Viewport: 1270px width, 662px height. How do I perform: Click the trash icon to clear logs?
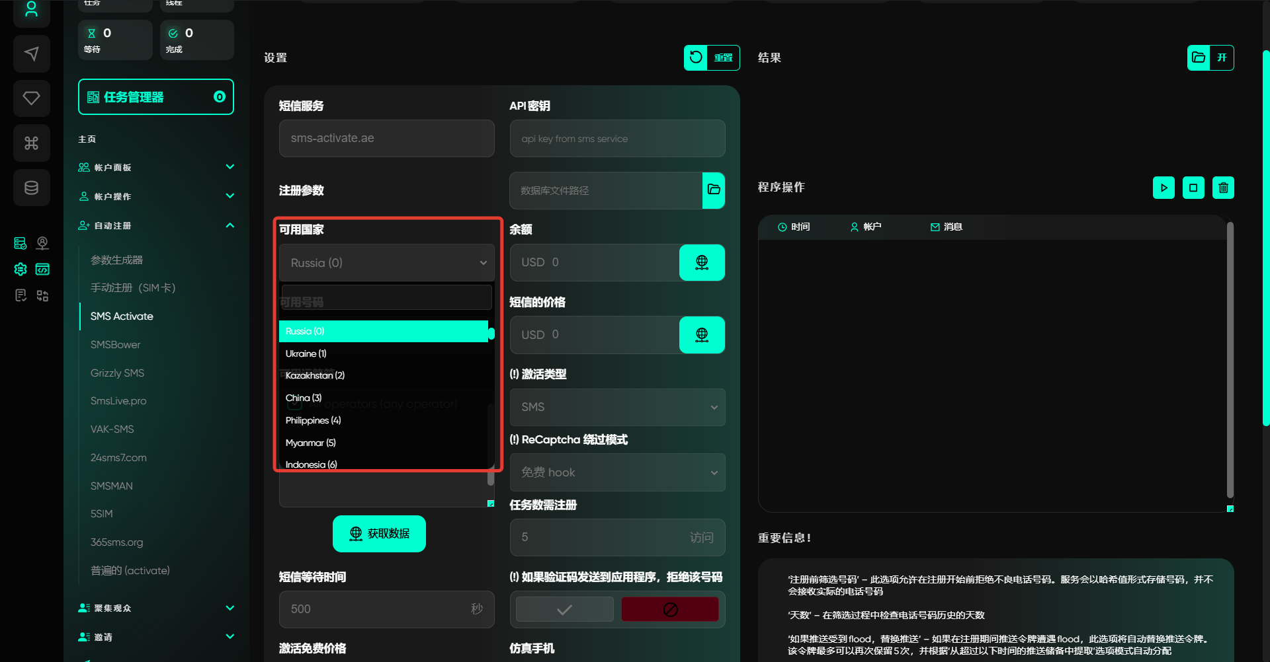pyautogui.click(x=1223, y=188)
